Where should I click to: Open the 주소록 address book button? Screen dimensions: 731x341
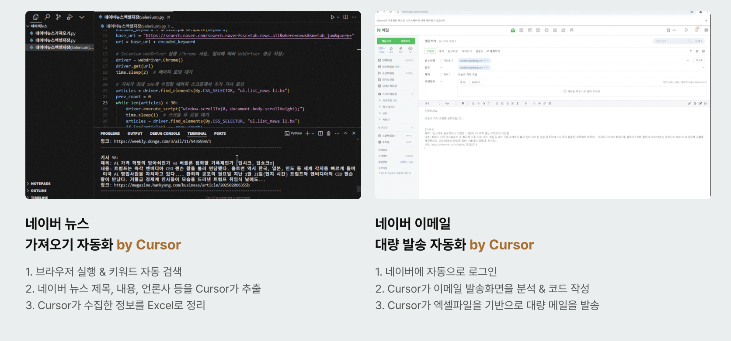pyautogui.click(x=699, y=60)
